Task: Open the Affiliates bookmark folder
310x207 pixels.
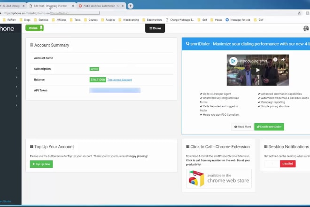Action: 59,20
